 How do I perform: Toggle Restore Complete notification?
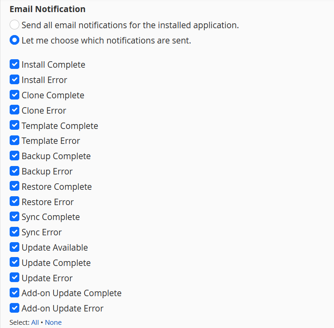coord(14,186)
